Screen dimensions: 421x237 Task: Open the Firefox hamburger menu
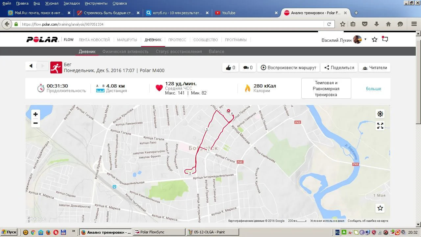414,24
